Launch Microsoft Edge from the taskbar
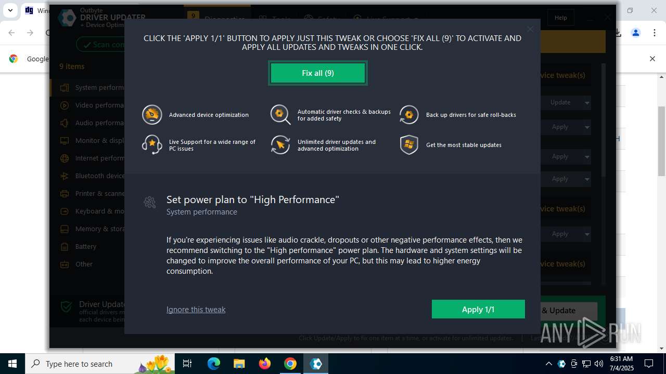 tap(213, 364)
